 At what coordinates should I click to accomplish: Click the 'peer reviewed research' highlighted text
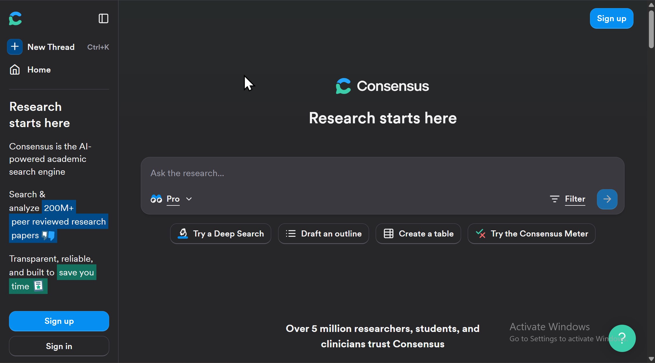click(x=59, y=221)
